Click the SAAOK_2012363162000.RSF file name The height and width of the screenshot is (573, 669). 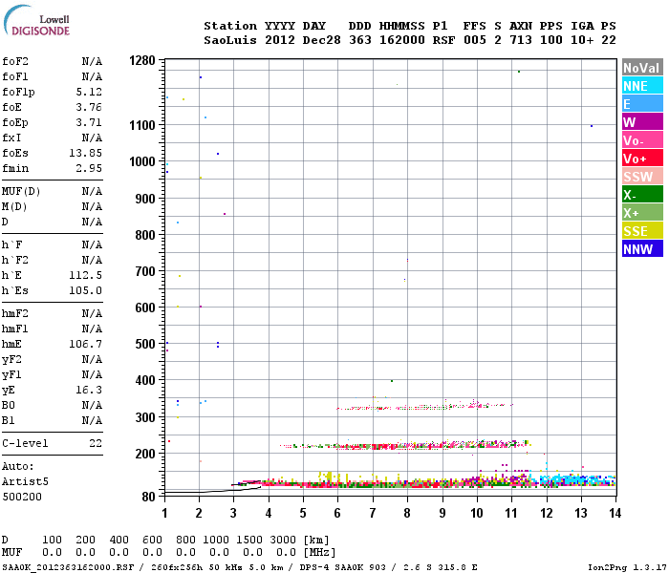68,567
